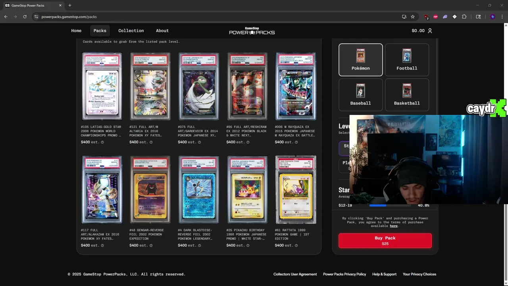This screenshot has height=286, width=508.
Task: Open the Gengar Reverse Foil card image
Action: (150, 189)
